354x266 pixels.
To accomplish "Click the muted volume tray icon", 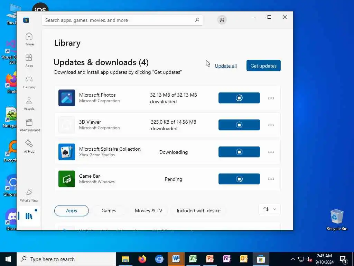I will pyautogui.click(x=309, y=259).
